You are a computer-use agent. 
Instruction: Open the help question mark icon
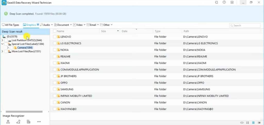pyautogui.click(x=224, y=2)
